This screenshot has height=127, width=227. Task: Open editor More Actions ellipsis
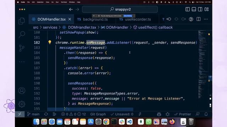(206, 19)
